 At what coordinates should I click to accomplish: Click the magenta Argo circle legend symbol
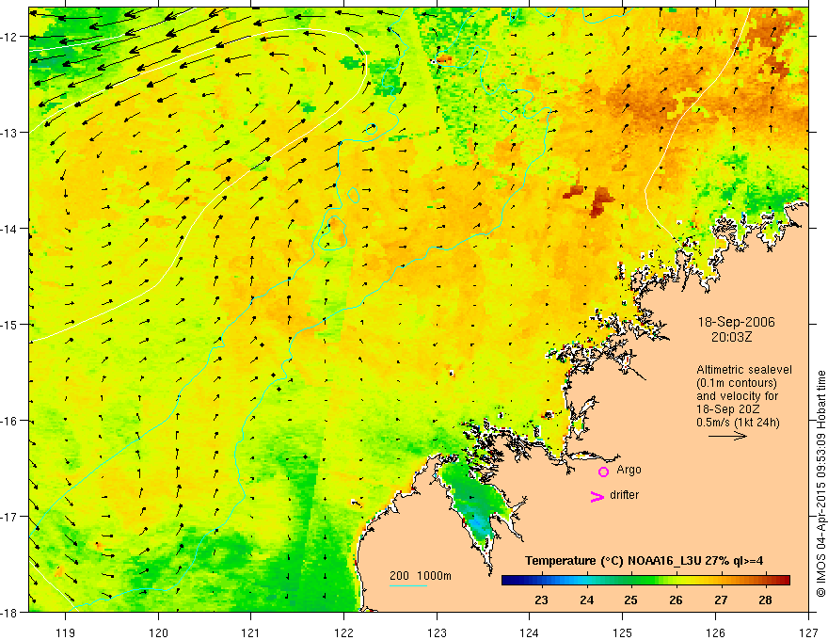(x=603, y=472)
